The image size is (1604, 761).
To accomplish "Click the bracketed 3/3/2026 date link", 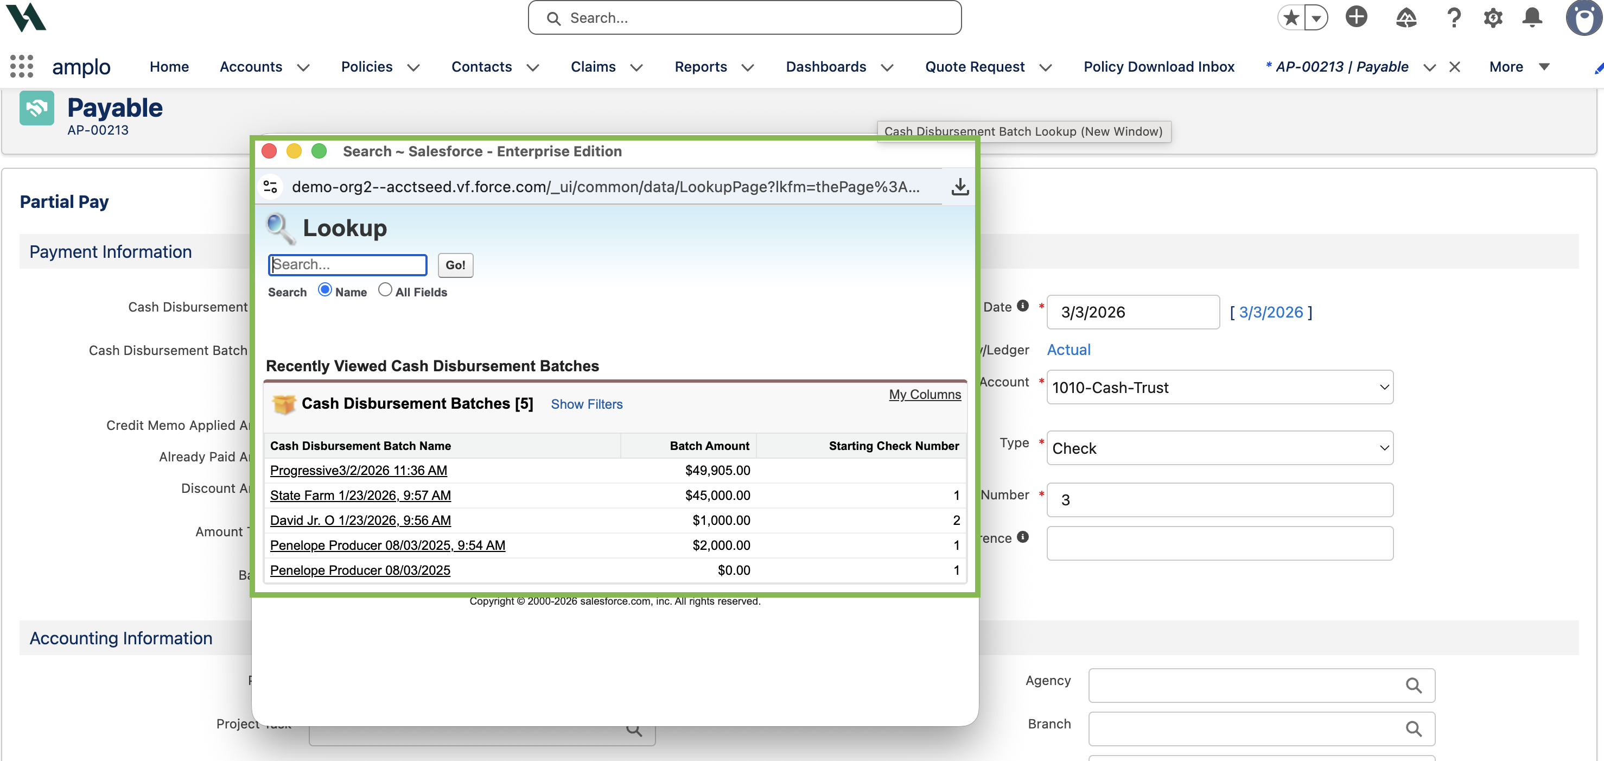I will click(x=1271, y=312).
